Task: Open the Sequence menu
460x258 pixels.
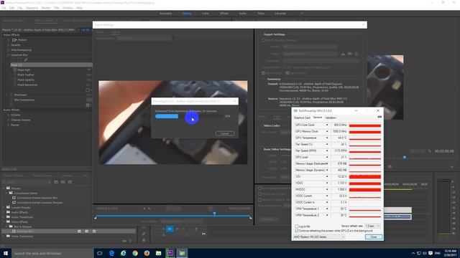Action: click(x=32, y=8)
